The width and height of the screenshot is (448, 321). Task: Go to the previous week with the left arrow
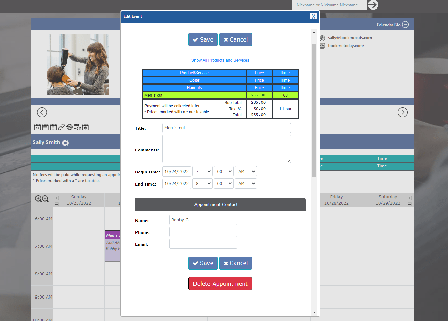[x=42, y=112]
